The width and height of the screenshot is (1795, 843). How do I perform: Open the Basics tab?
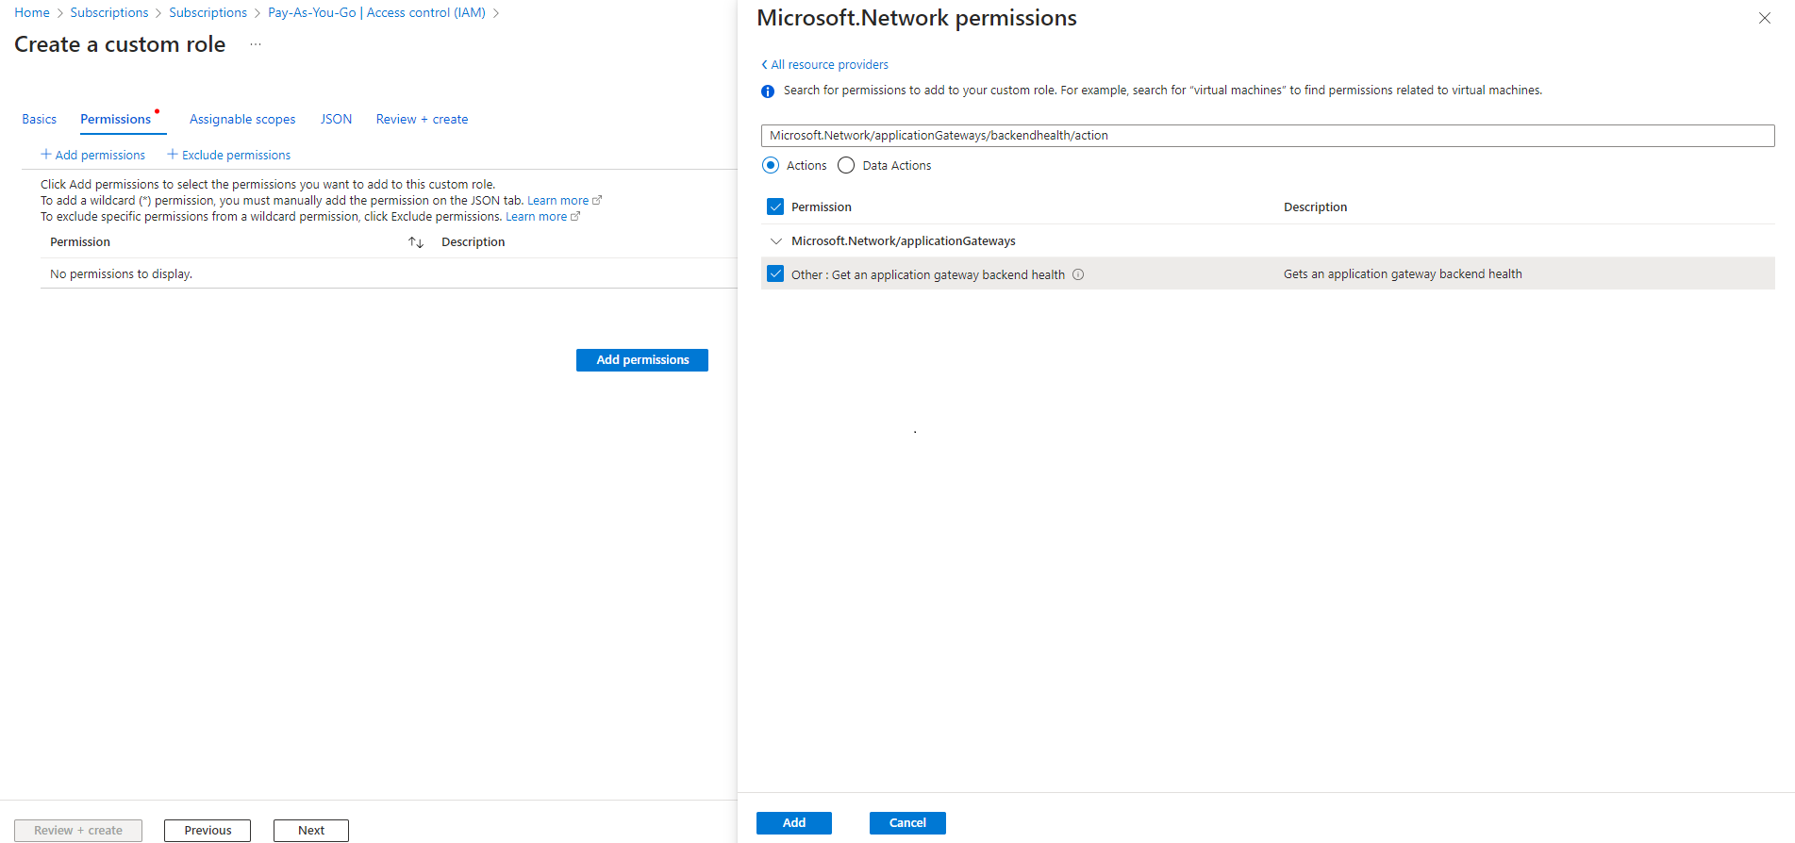pyautogui.click(x=40, y=119)
